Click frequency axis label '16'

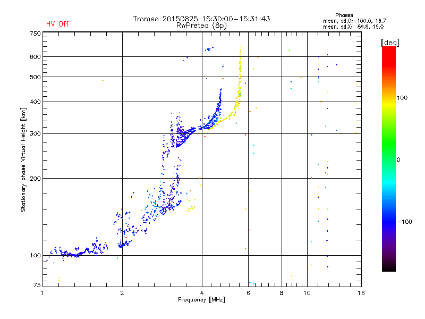[361, 293]
